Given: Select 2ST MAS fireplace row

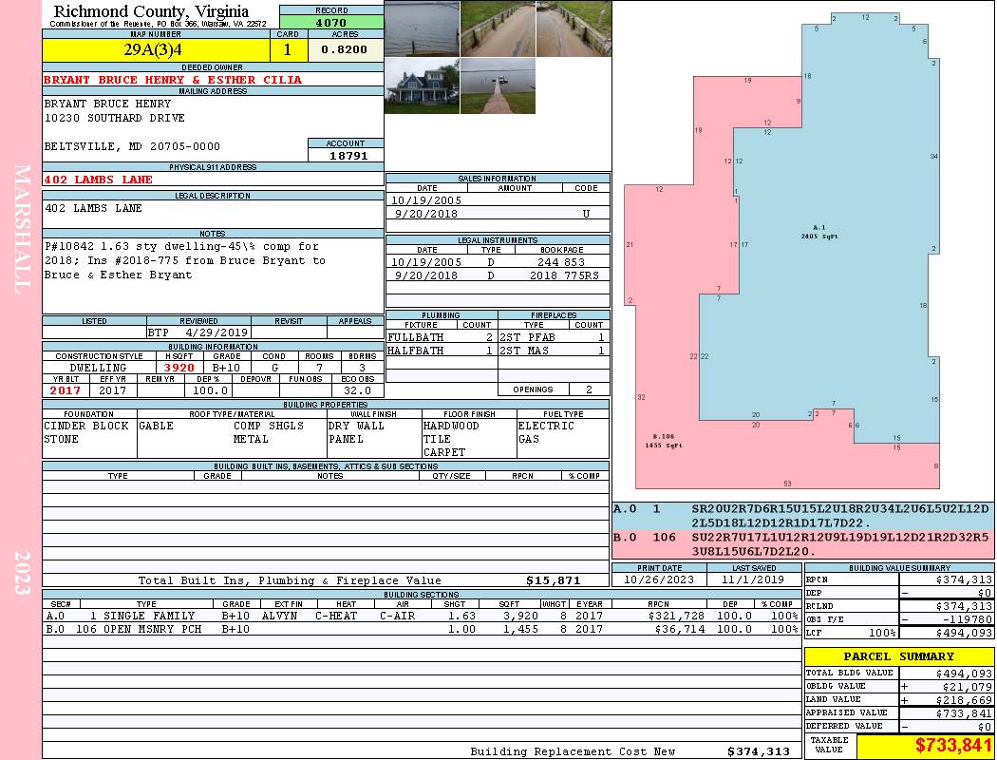Looking at the screenshot, I should [554, 351].
